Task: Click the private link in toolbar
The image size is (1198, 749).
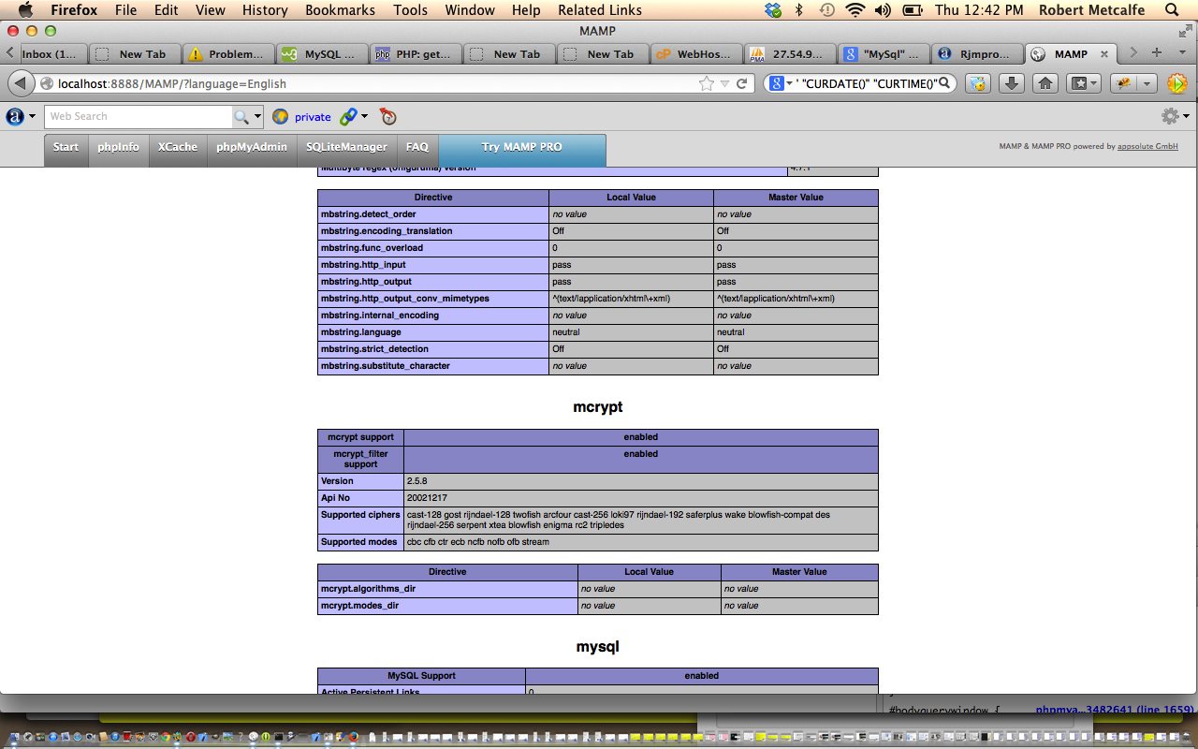Action: [x=313, y=117]
